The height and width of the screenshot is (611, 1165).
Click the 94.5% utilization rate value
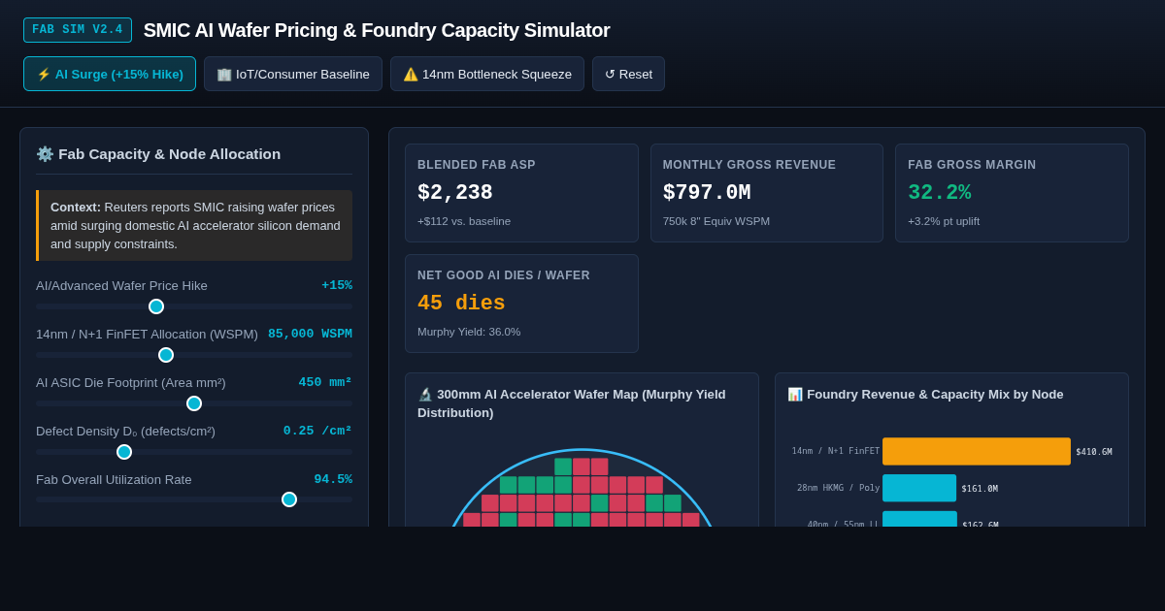(x=333, y=480)
